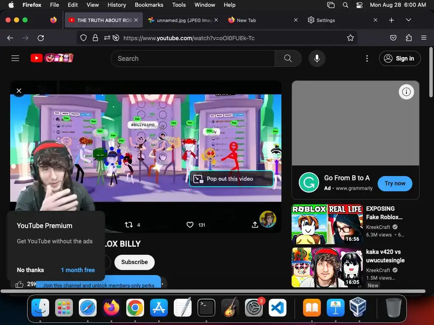Go back to previous page
The height and width of the screenshot is (325, 434).
click(10, 38)
